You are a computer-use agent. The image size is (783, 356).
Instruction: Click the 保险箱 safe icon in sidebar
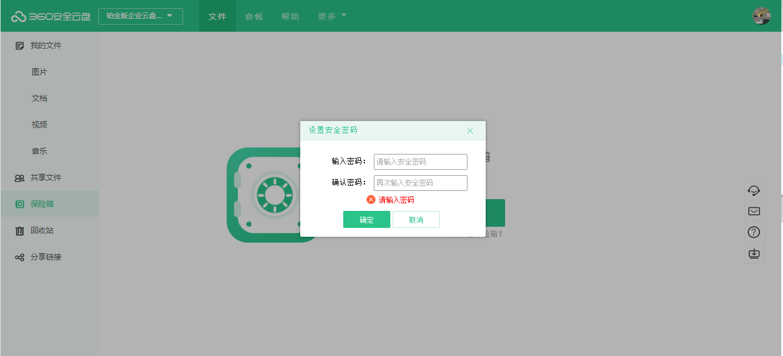(x=19, y=204)
